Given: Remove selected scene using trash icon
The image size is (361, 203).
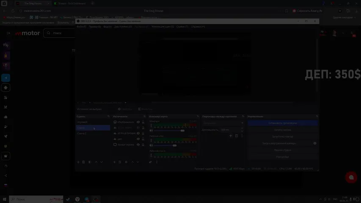Looking at the screenshot, I should click(84, 162).
